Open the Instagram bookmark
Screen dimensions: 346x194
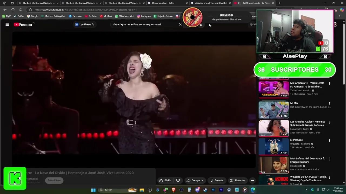point(144,16)
